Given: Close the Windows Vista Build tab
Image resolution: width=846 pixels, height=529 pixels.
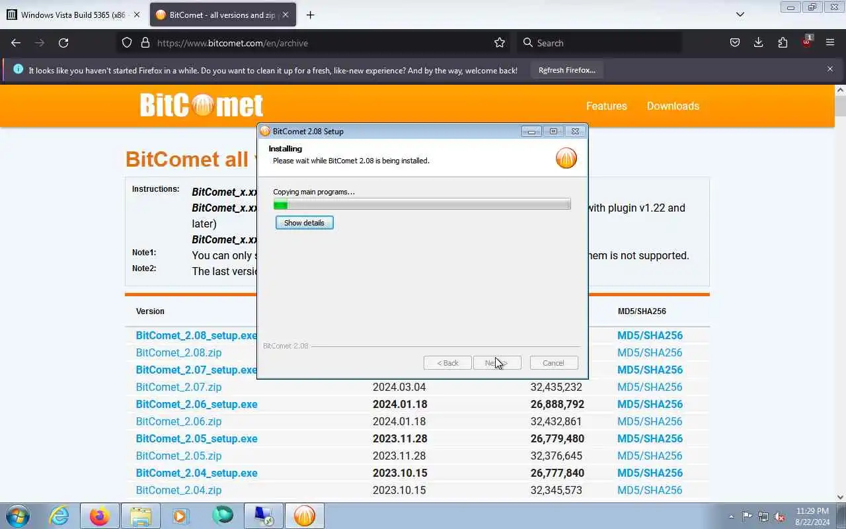Looking at the screenshot, I should click(137, 15).
